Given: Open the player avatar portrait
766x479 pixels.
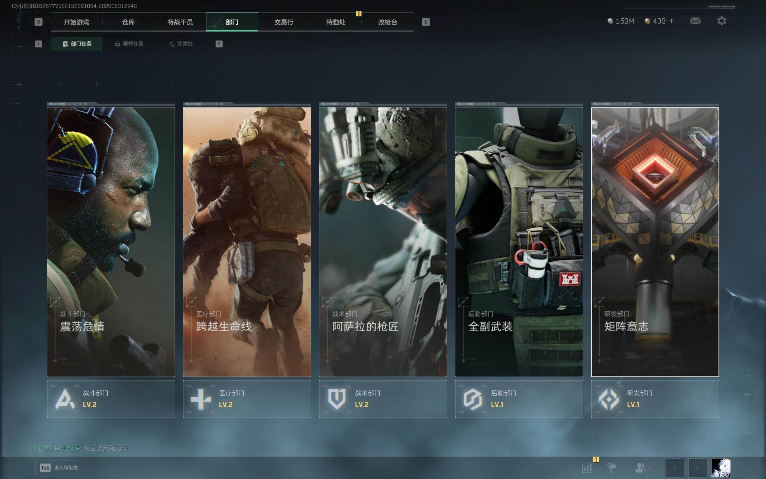Looking at the screenshot, I should pos(721,468).
